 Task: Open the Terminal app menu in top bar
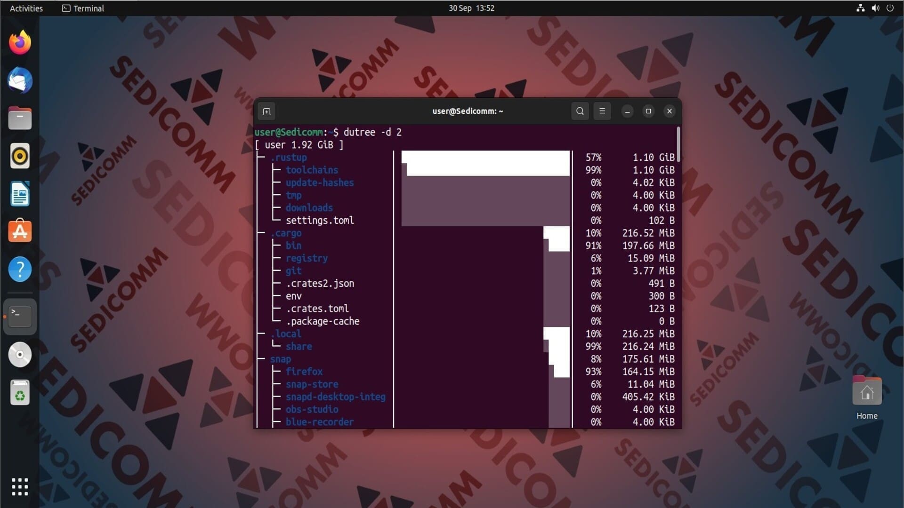pyautogui.click(x=83, y=8)
